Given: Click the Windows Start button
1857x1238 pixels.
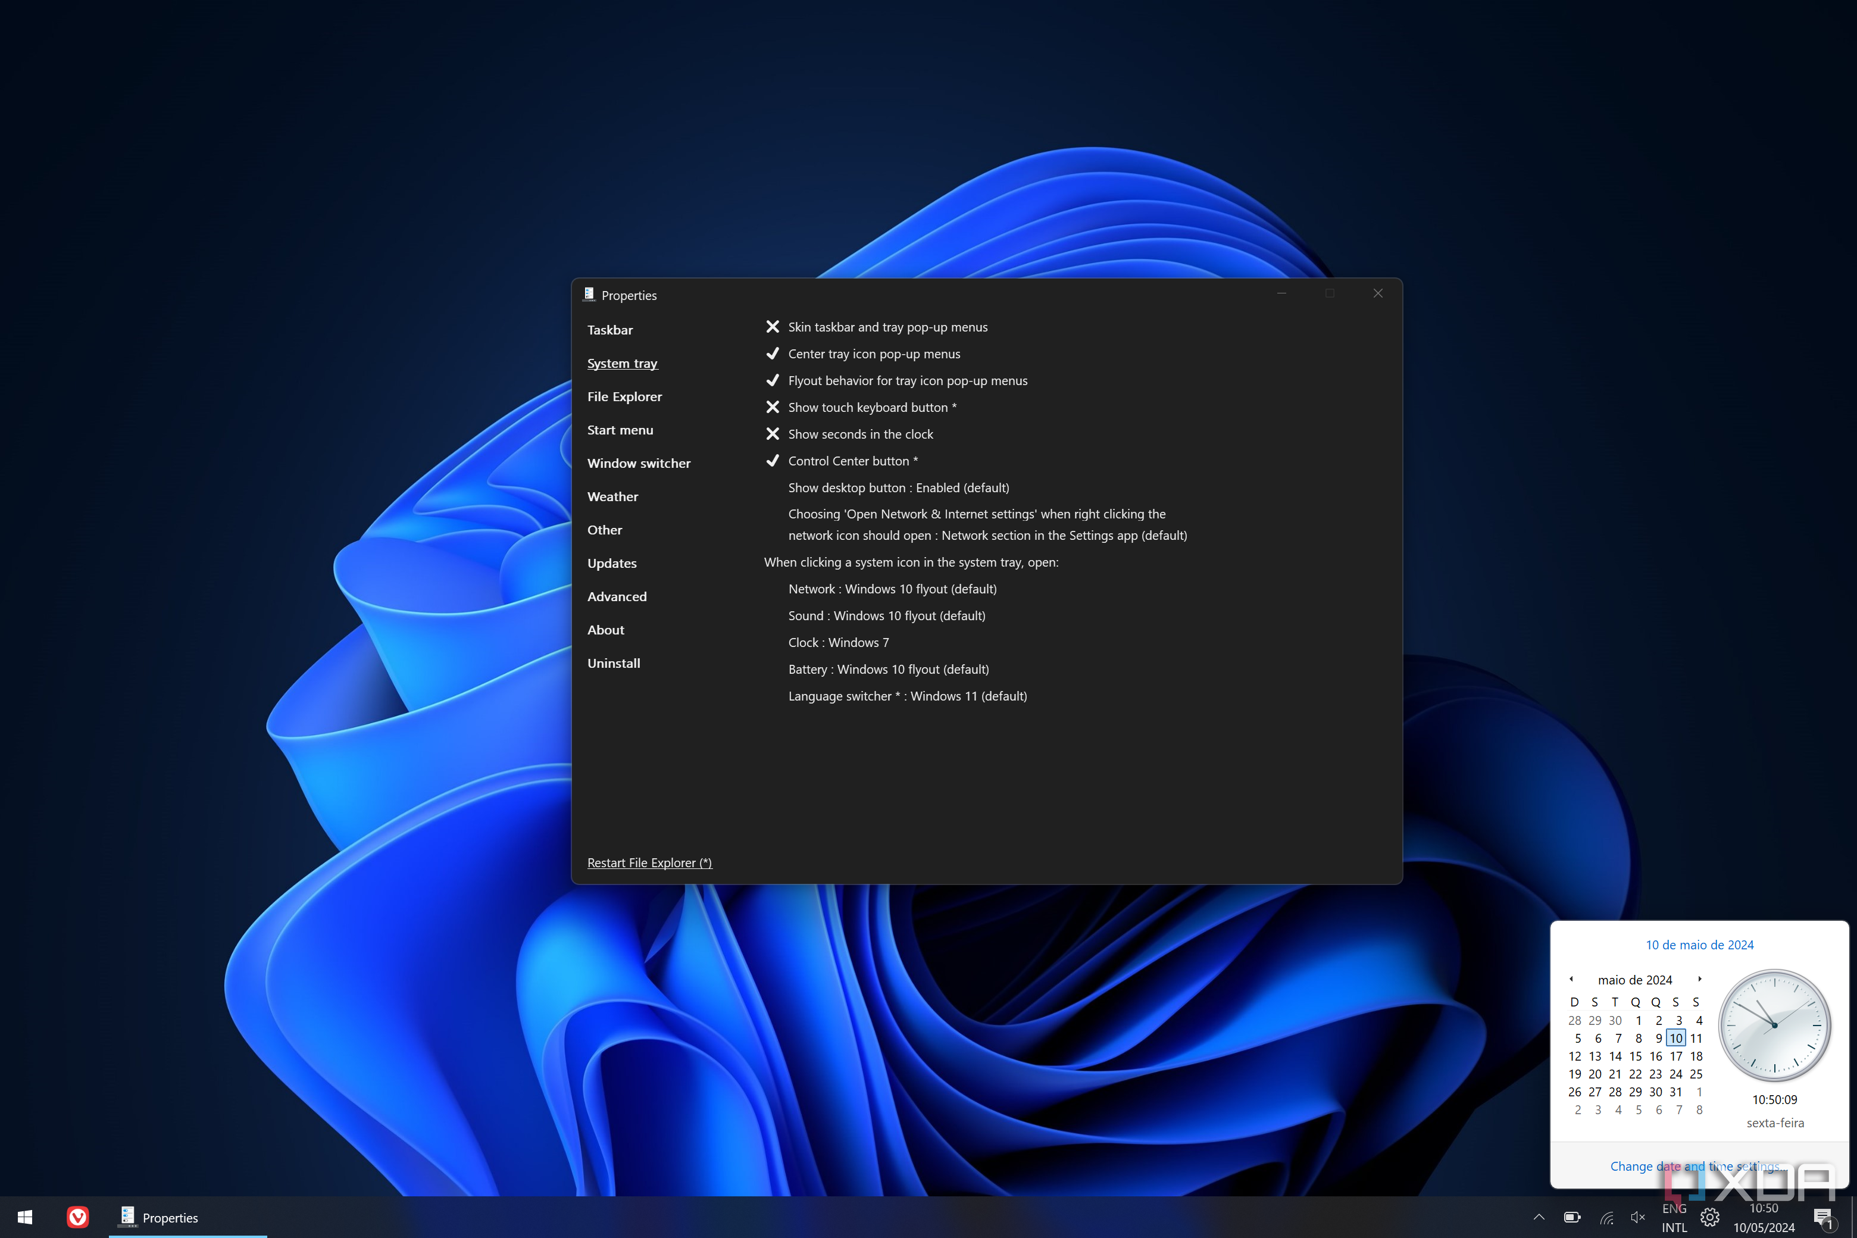Looking at the screenshot, I should point(24,1218).
